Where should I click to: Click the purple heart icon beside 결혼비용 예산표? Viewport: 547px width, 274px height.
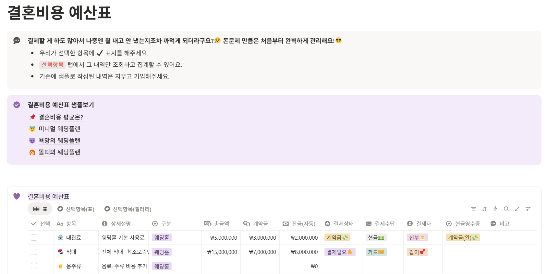[x=17, y=196]
